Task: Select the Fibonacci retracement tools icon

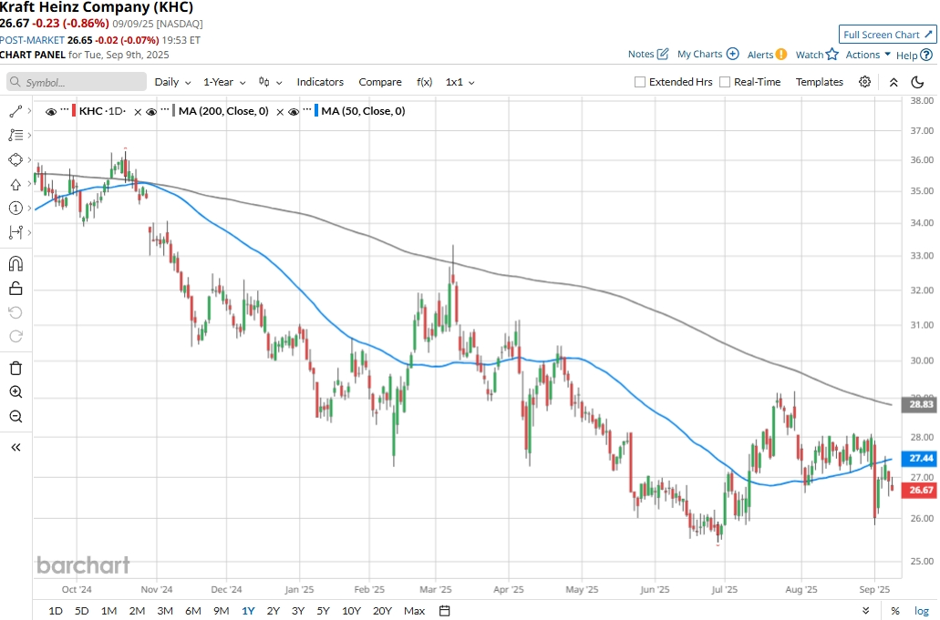Action: point(15,136)
